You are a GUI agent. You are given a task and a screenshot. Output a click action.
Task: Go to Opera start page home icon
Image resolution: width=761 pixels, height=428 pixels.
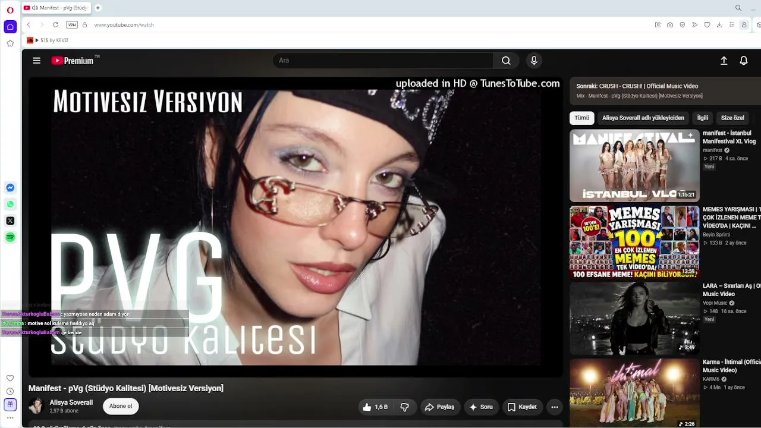pos(10,27)
